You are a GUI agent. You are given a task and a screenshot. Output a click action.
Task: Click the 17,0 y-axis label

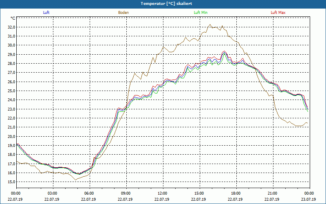coord(11,164)
